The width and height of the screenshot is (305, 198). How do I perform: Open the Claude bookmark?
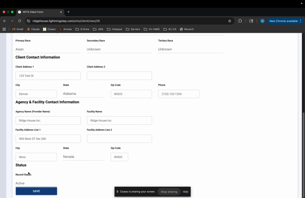tap(33, 29)
